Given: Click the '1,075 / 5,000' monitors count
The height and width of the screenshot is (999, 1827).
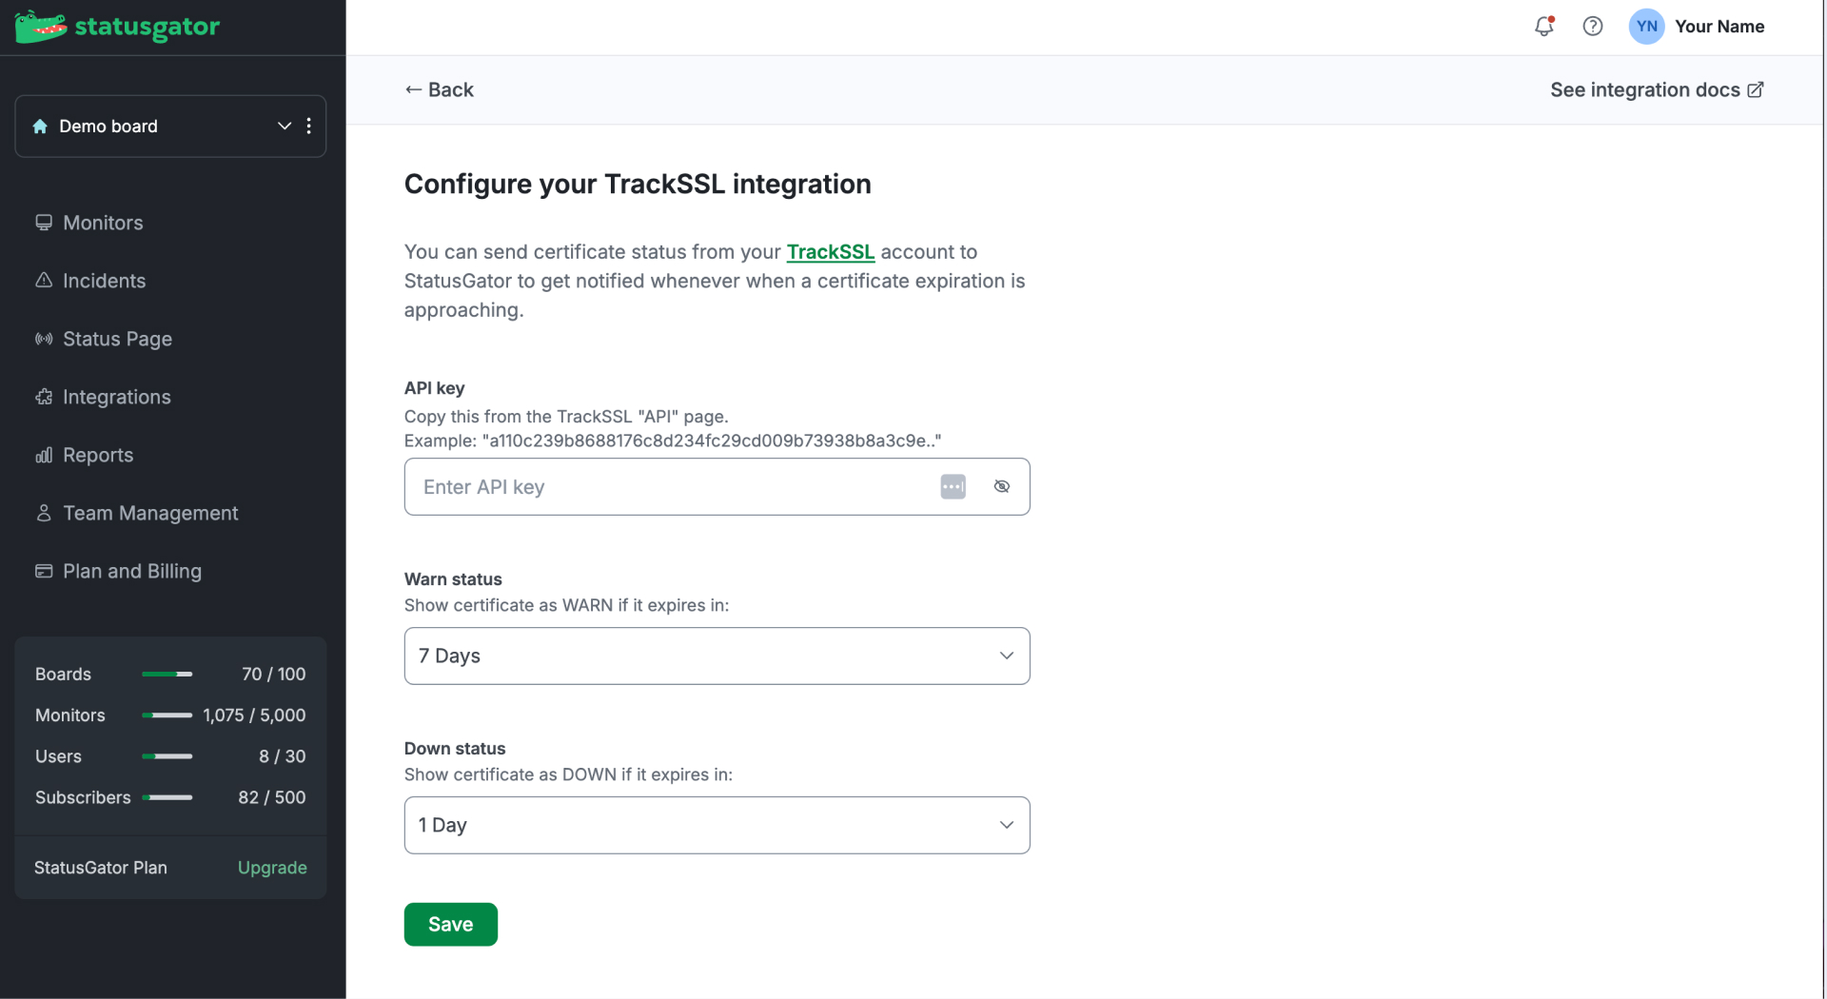Looking at the screenshot, I should (x=254, y=715).
